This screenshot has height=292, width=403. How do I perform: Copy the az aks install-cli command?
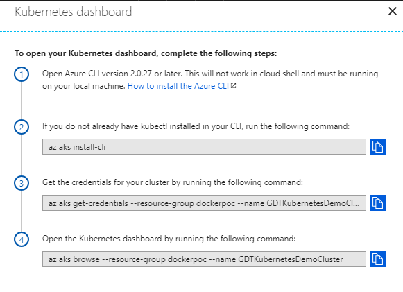pos(377,147)
